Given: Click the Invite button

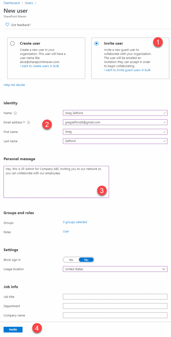Looking at the screenshot, I should click(13, 329).
